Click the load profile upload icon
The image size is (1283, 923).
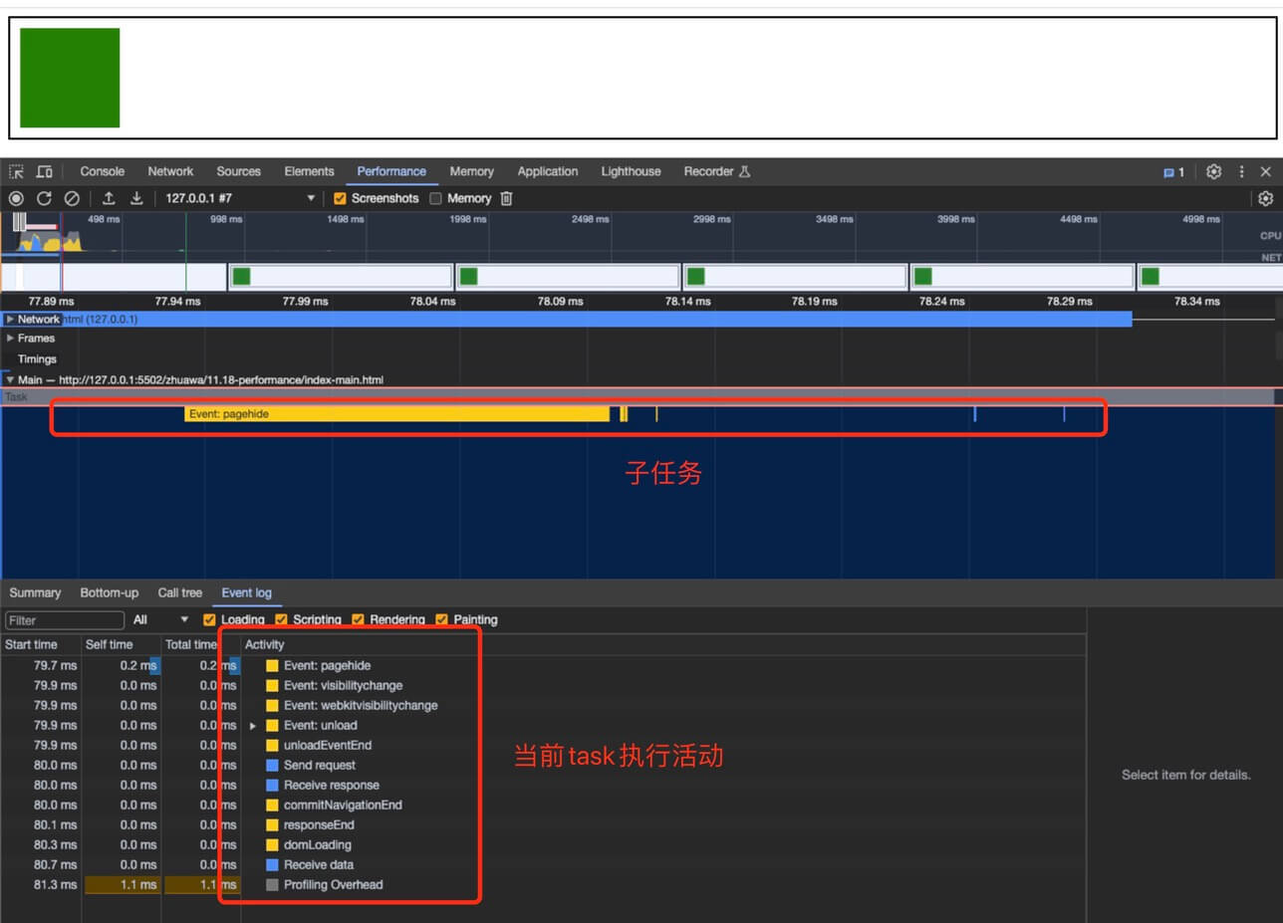(110, 198)
